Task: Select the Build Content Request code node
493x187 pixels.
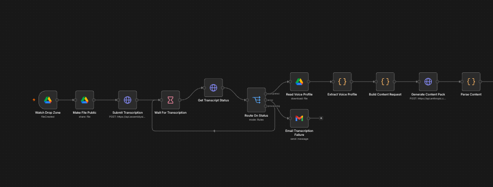Action: click(385, 82)
